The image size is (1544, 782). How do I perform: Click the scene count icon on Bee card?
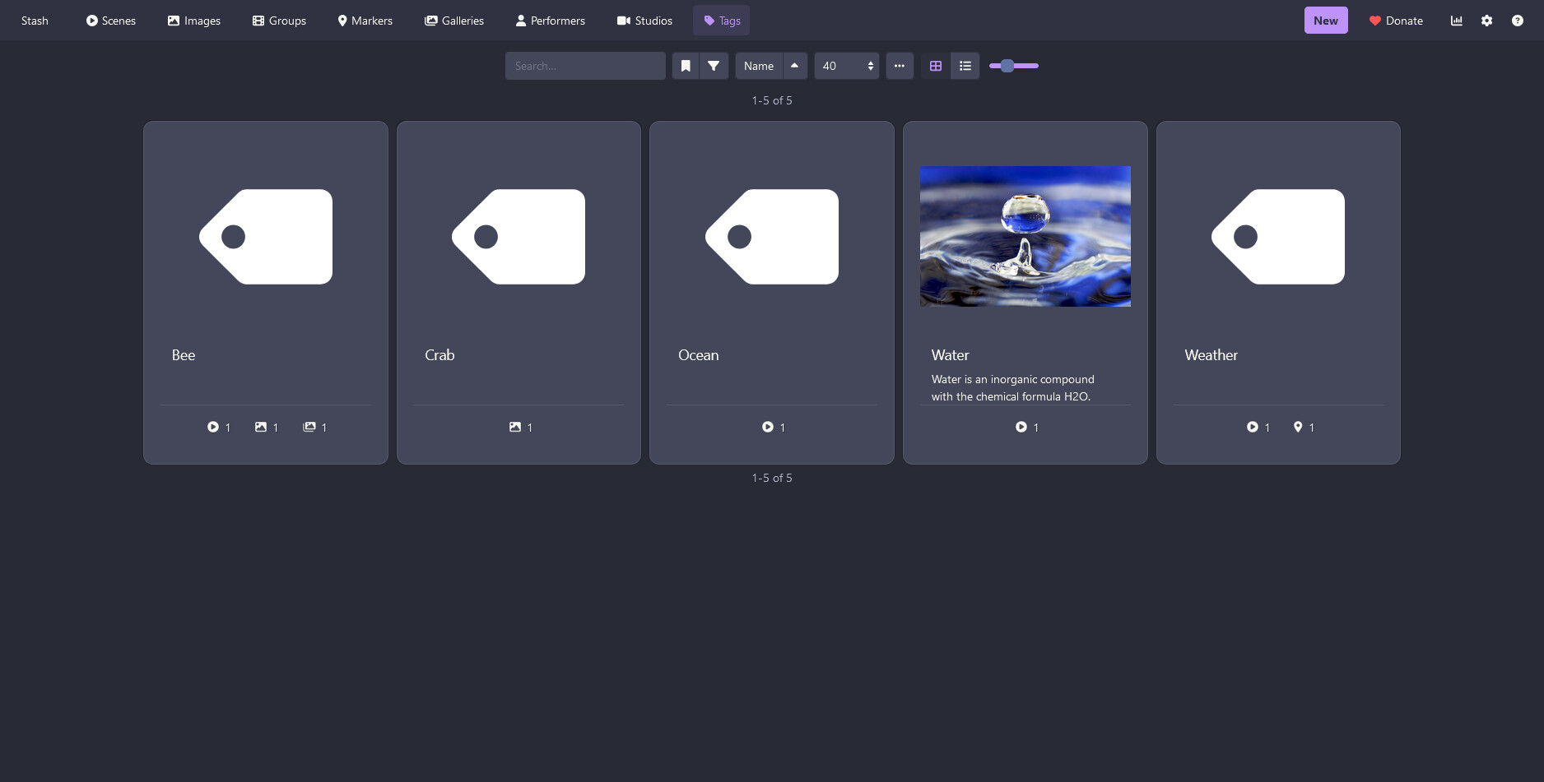point(213,427)
